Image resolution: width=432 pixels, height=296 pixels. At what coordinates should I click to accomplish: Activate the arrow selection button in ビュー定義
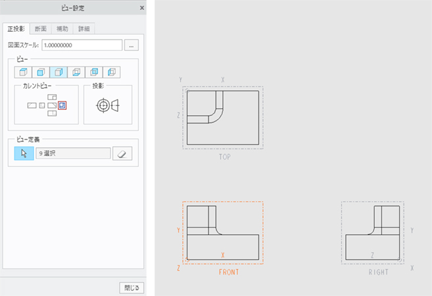point(24,153)
